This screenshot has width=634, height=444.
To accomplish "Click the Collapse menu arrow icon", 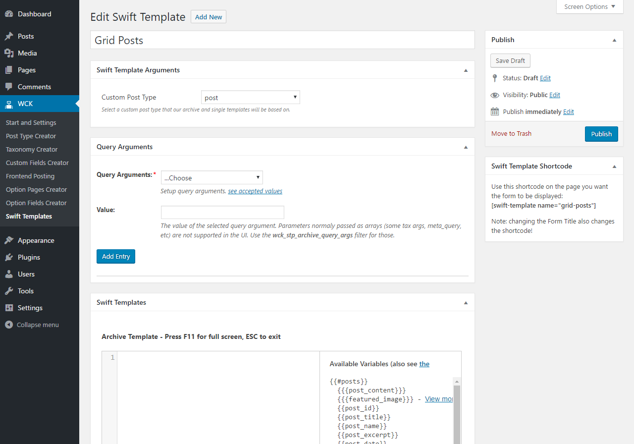I will coord(9,325).
